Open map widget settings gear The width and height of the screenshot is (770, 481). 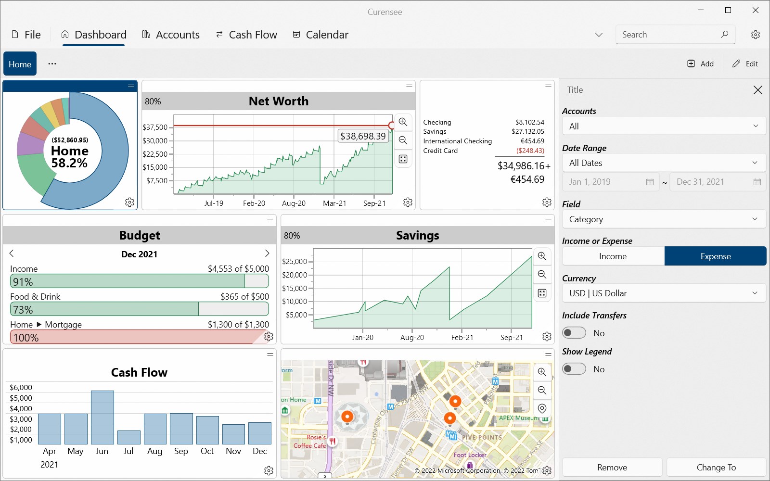[547, 470]
